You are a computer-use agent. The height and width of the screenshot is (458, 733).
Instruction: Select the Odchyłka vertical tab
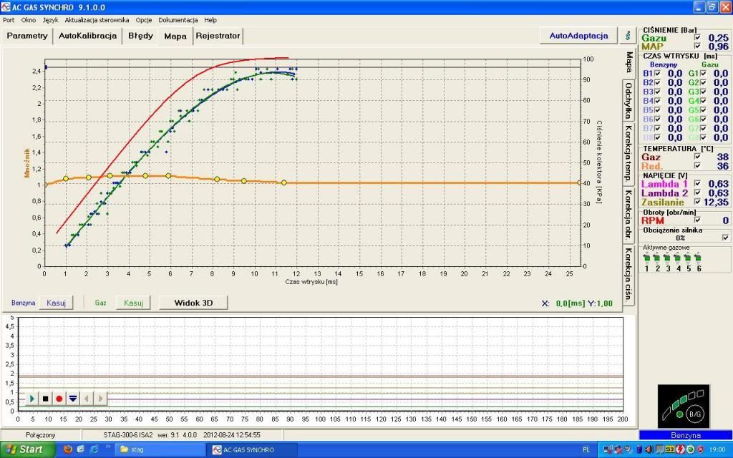(x=628, y=101)
